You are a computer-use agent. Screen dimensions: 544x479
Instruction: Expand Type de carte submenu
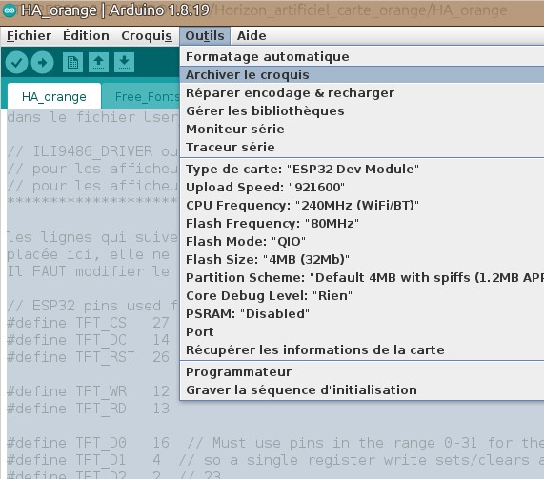[362, 169]
